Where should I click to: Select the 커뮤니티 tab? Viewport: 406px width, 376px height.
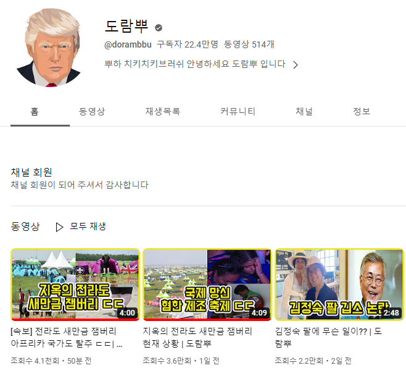[238, 111]
